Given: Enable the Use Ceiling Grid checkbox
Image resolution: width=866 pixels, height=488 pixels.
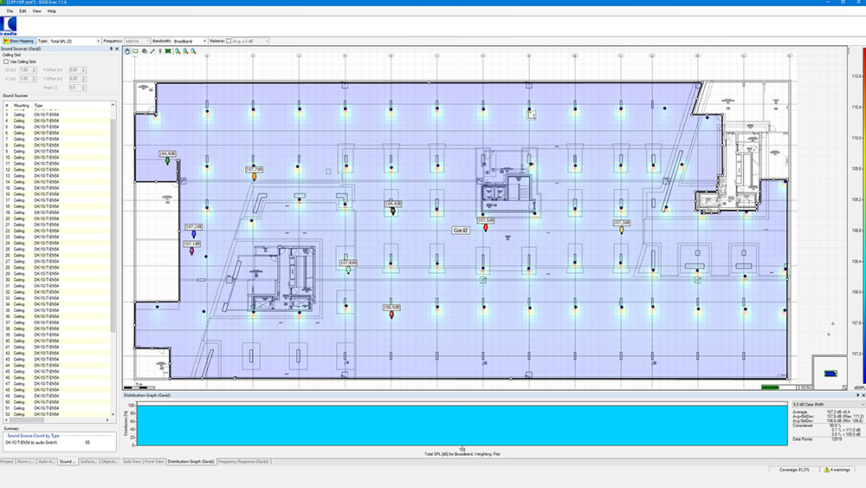Looking at the screenshot, I should coord(6,62).
